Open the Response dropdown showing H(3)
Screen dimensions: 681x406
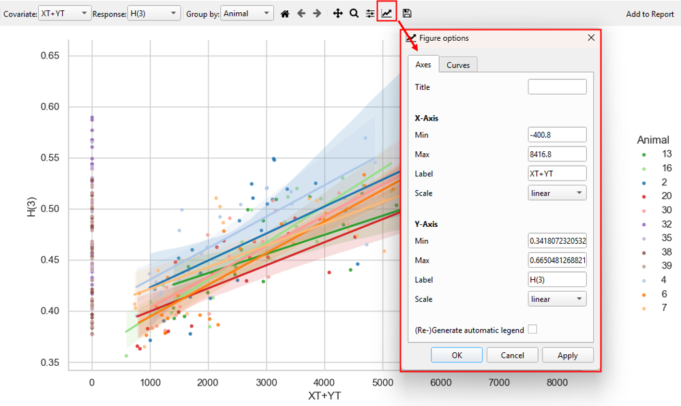[153, 12]
